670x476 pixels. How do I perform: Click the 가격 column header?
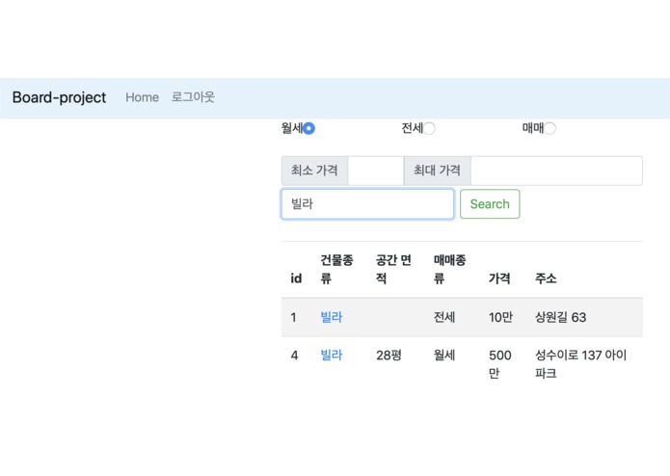499,278
